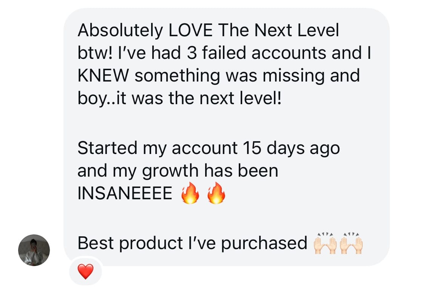Click the word "INSANEEEE" in the message

point(125,194)
